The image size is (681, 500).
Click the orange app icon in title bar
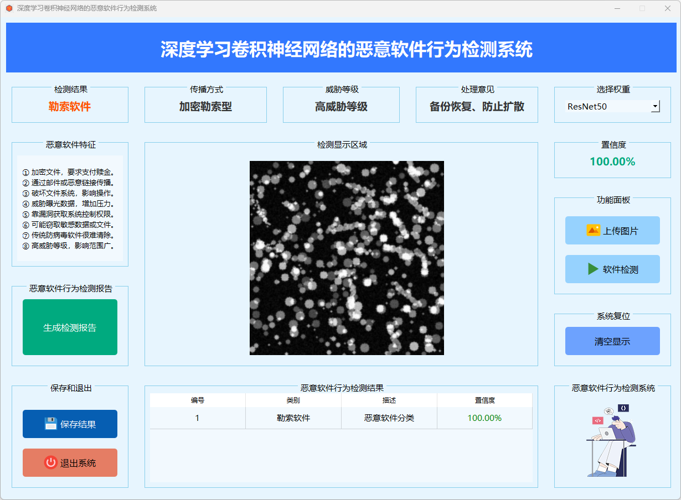pyautogui.click(x=9, y=8)
